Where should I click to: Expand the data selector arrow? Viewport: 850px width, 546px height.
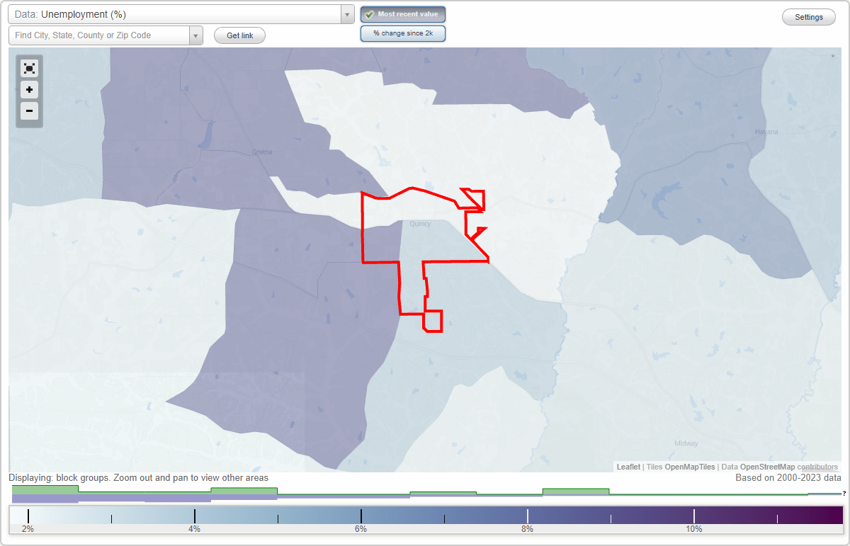[347, 14]
